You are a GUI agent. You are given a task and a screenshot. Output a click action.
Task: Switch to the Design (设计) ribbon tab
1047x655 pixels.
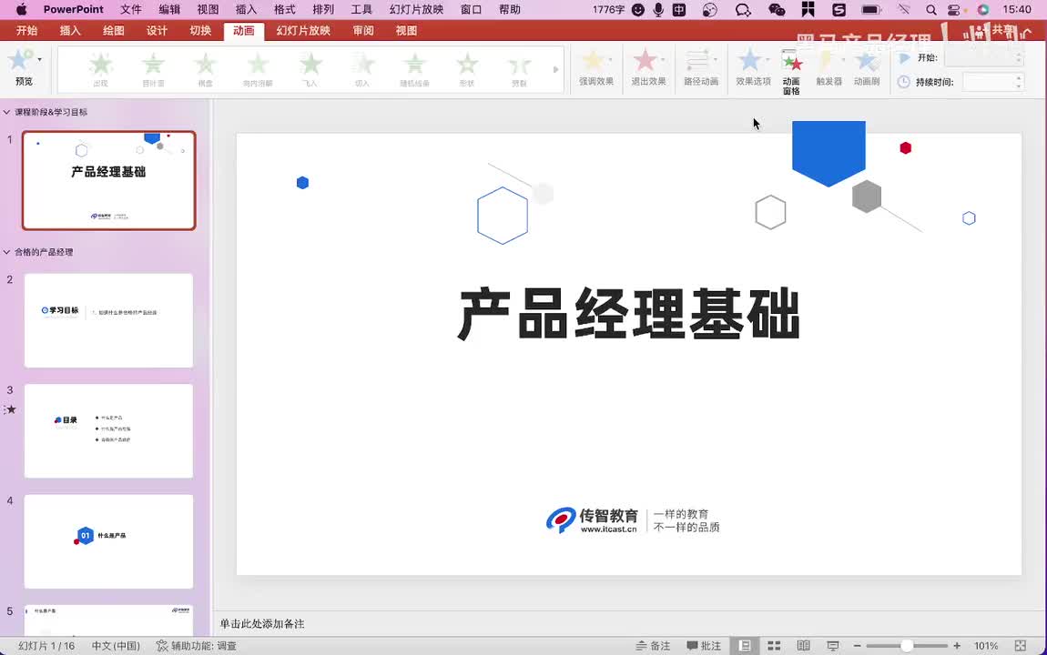click(x=157, y=31)
